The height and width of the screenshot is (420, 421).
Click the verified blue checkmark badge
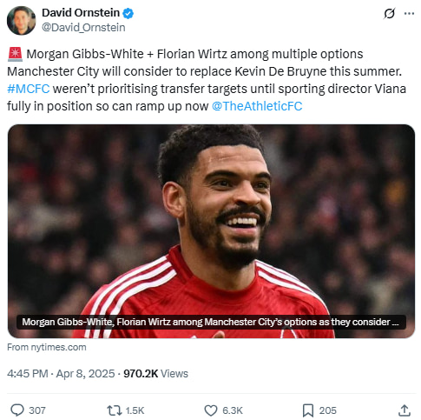[x=128, y=13]
